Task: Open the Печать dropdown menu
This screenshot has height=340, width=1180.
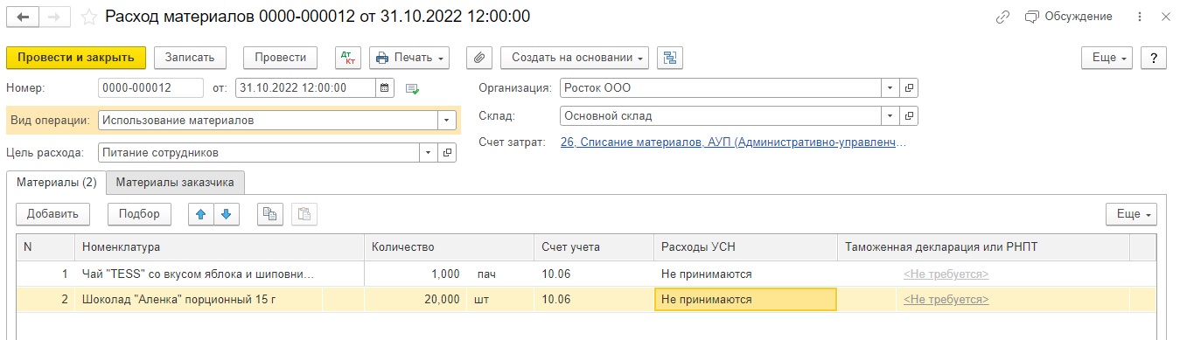Action: [409, 58]
